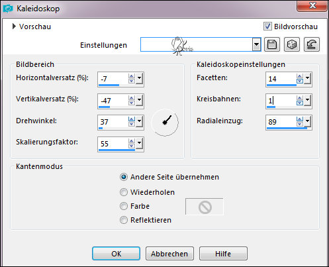Open Skalierungsfaktor slider dropdown arrow
The width and height of the screenshot is (329, 267).
point(139,144)
